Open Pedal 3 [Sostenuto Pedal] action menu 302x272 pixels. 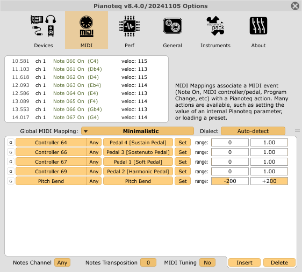[138, 152]
